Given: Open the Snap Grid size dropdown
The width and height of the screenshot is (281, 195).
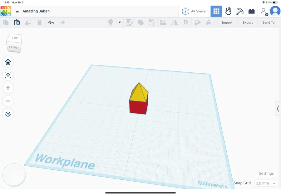Looking at the screenshot, I should [265, 183].
